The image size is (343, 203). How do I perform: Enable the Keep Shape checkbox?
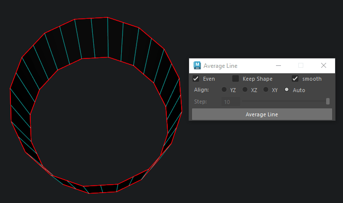(x=236, y=79)
